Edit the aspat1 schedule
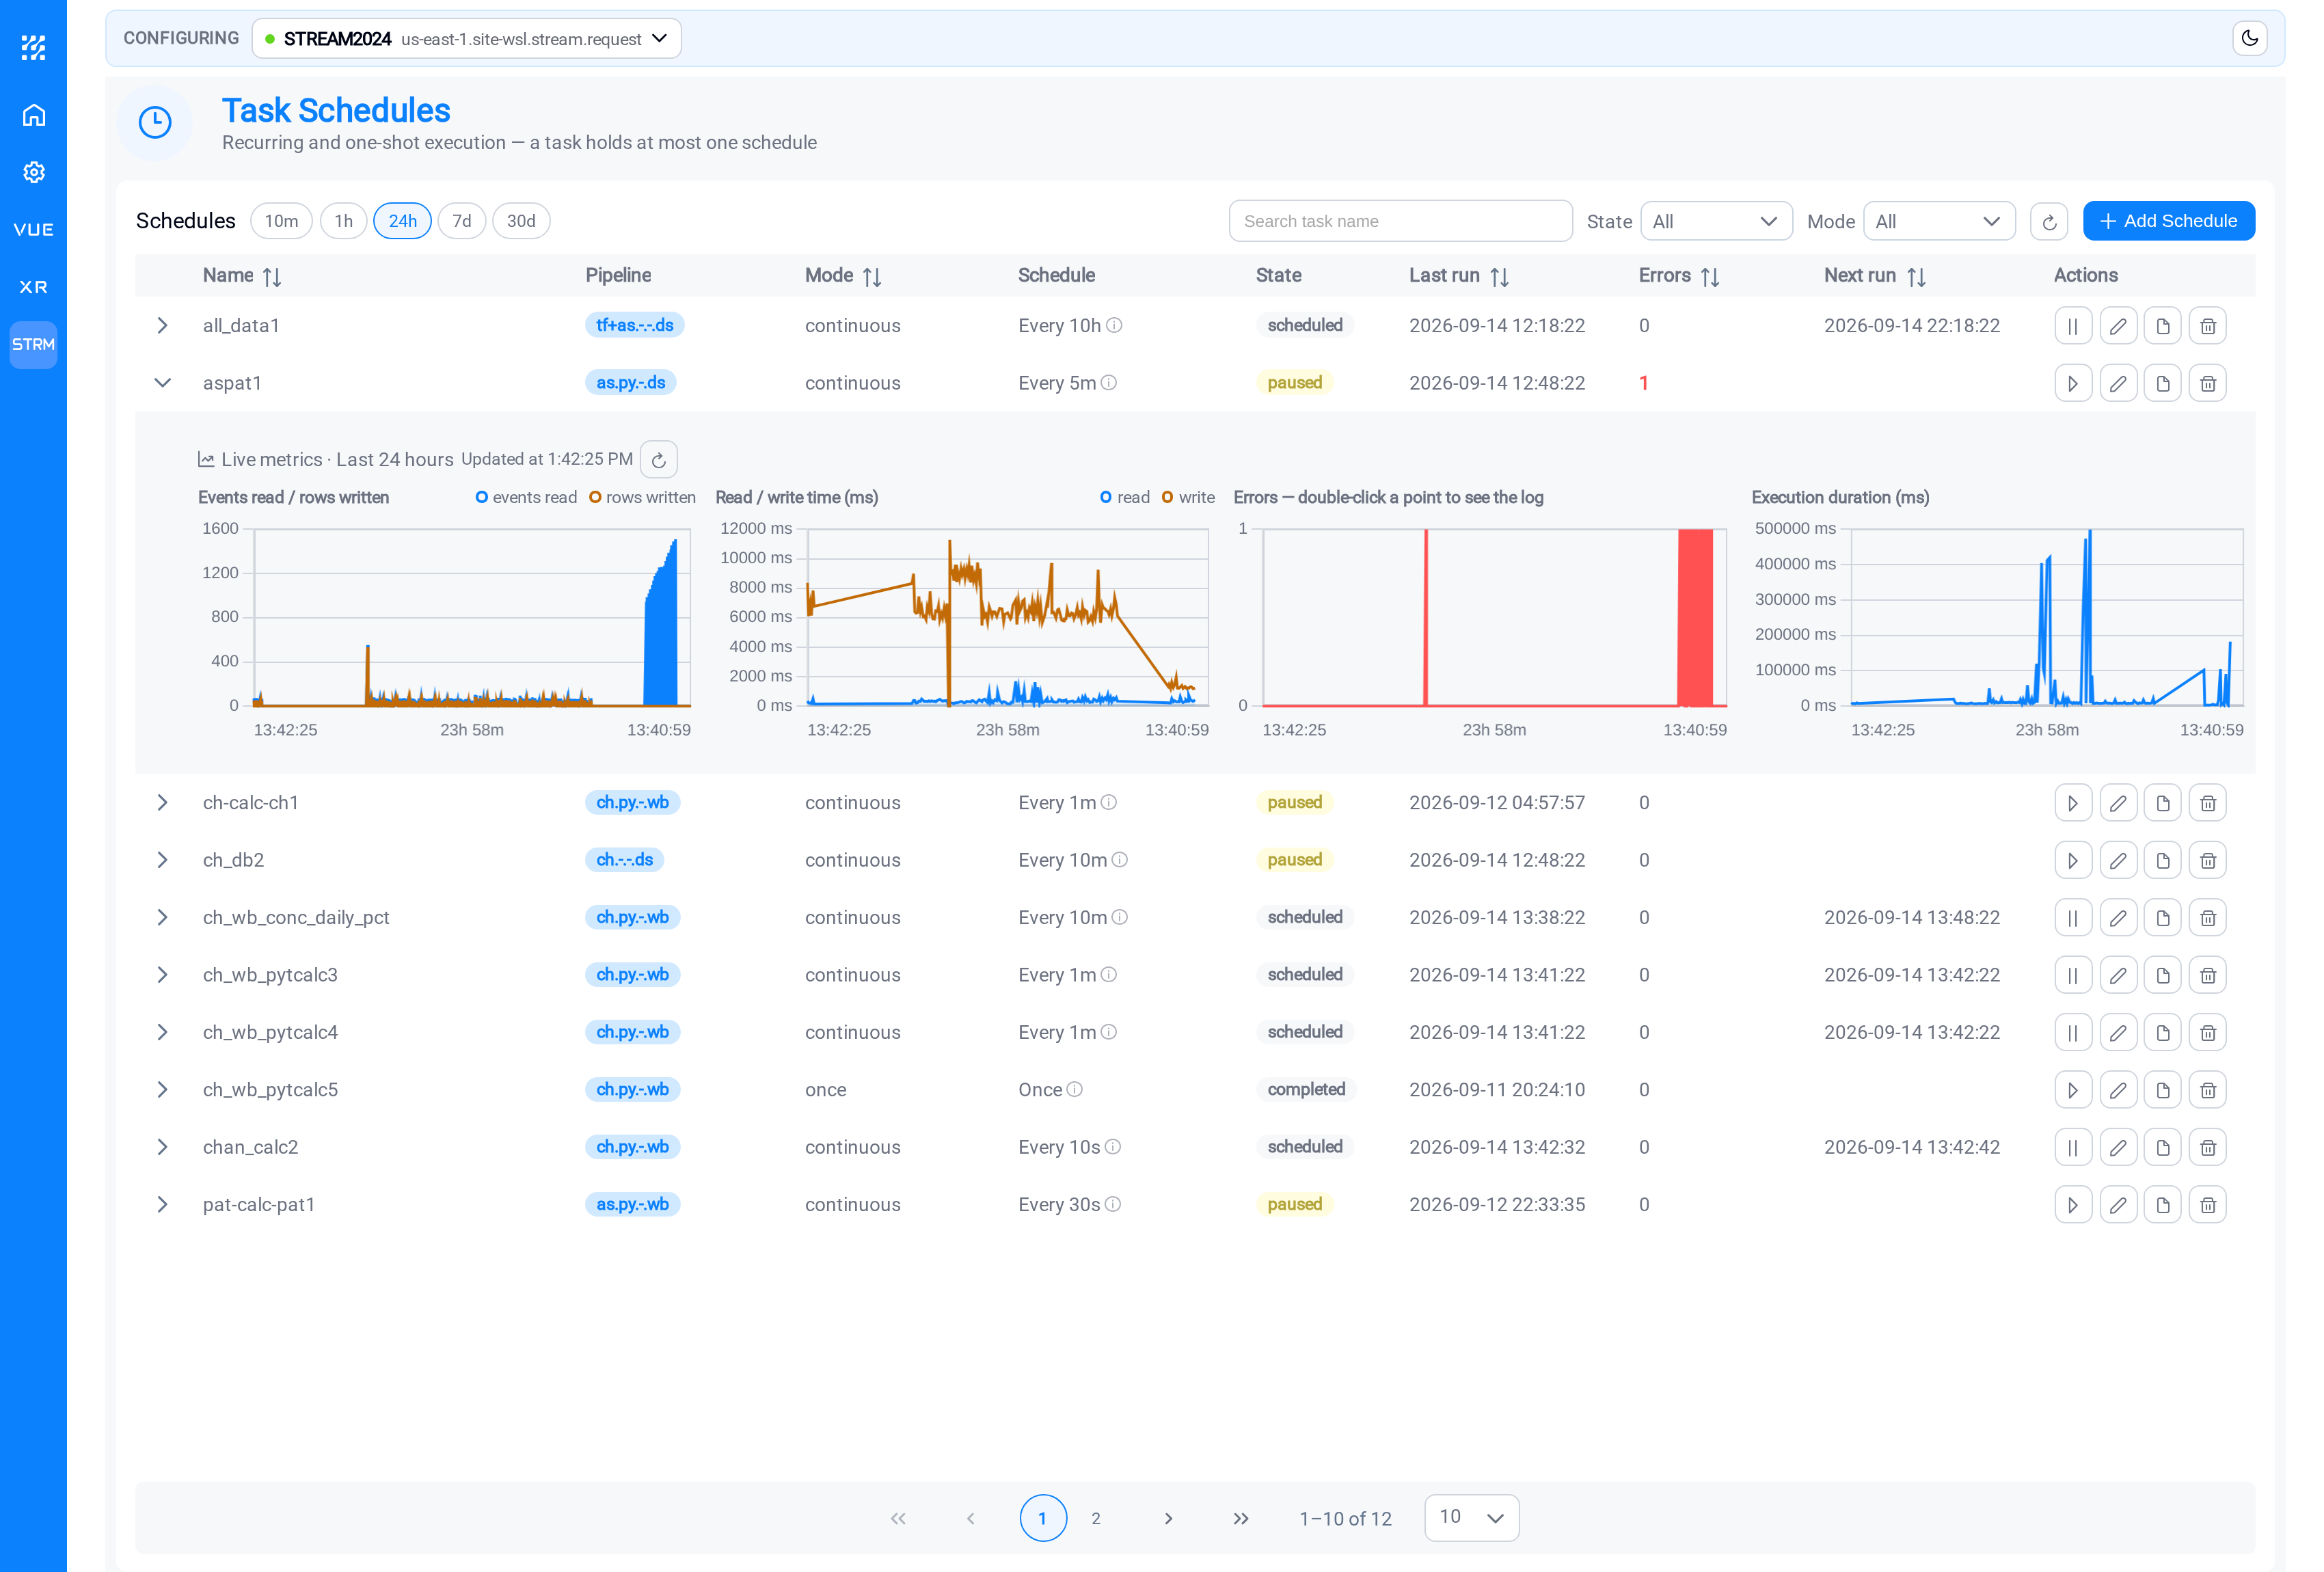 click(2118, 383)
